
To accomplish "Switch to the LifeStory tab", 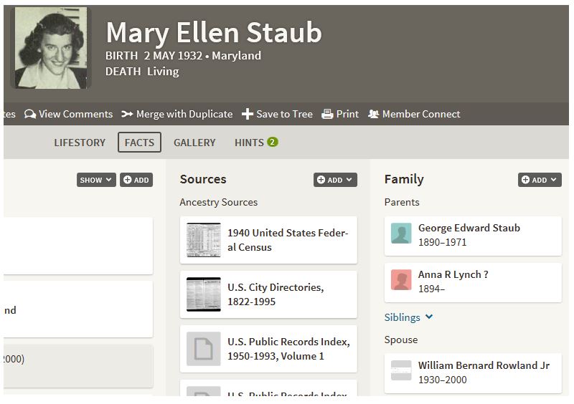I will point(80,143).
